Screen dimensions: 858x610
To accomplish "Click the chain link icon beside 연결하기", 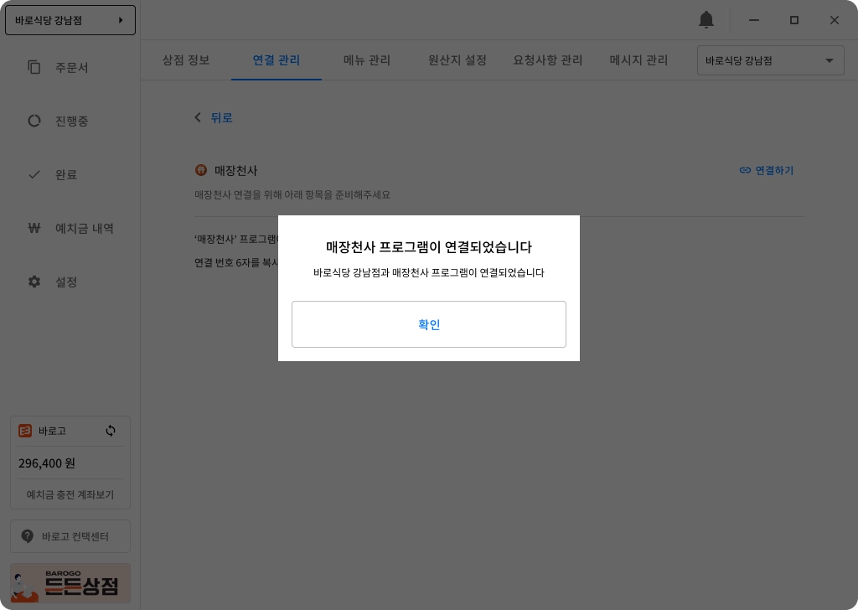I will (745, 170).
